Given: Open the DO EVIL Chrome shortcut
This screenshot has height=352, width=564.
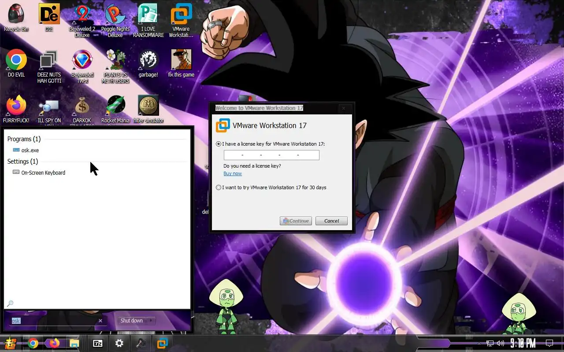Looking at the screenshot, I should click(16, 63).
